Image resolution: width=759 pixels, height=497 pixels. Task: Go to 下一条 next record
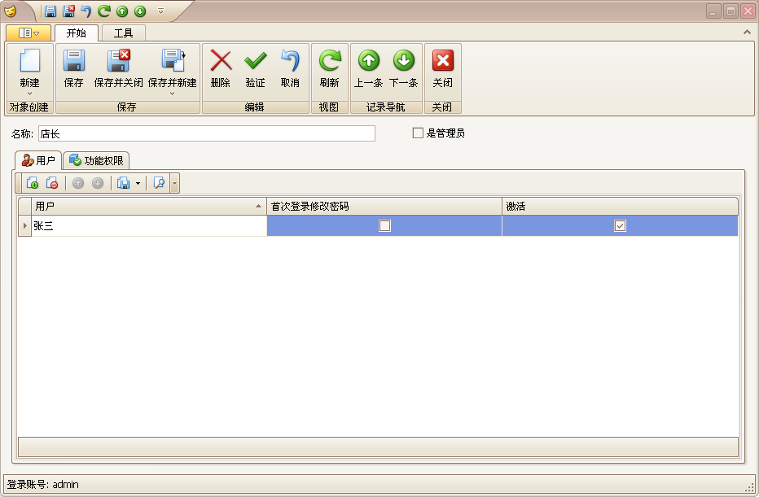point(404,60)
